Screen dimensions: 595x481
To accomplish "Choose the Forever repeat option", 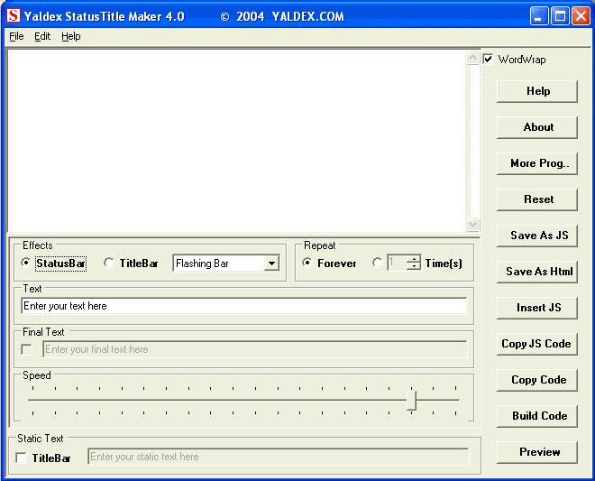I will 307,263.
